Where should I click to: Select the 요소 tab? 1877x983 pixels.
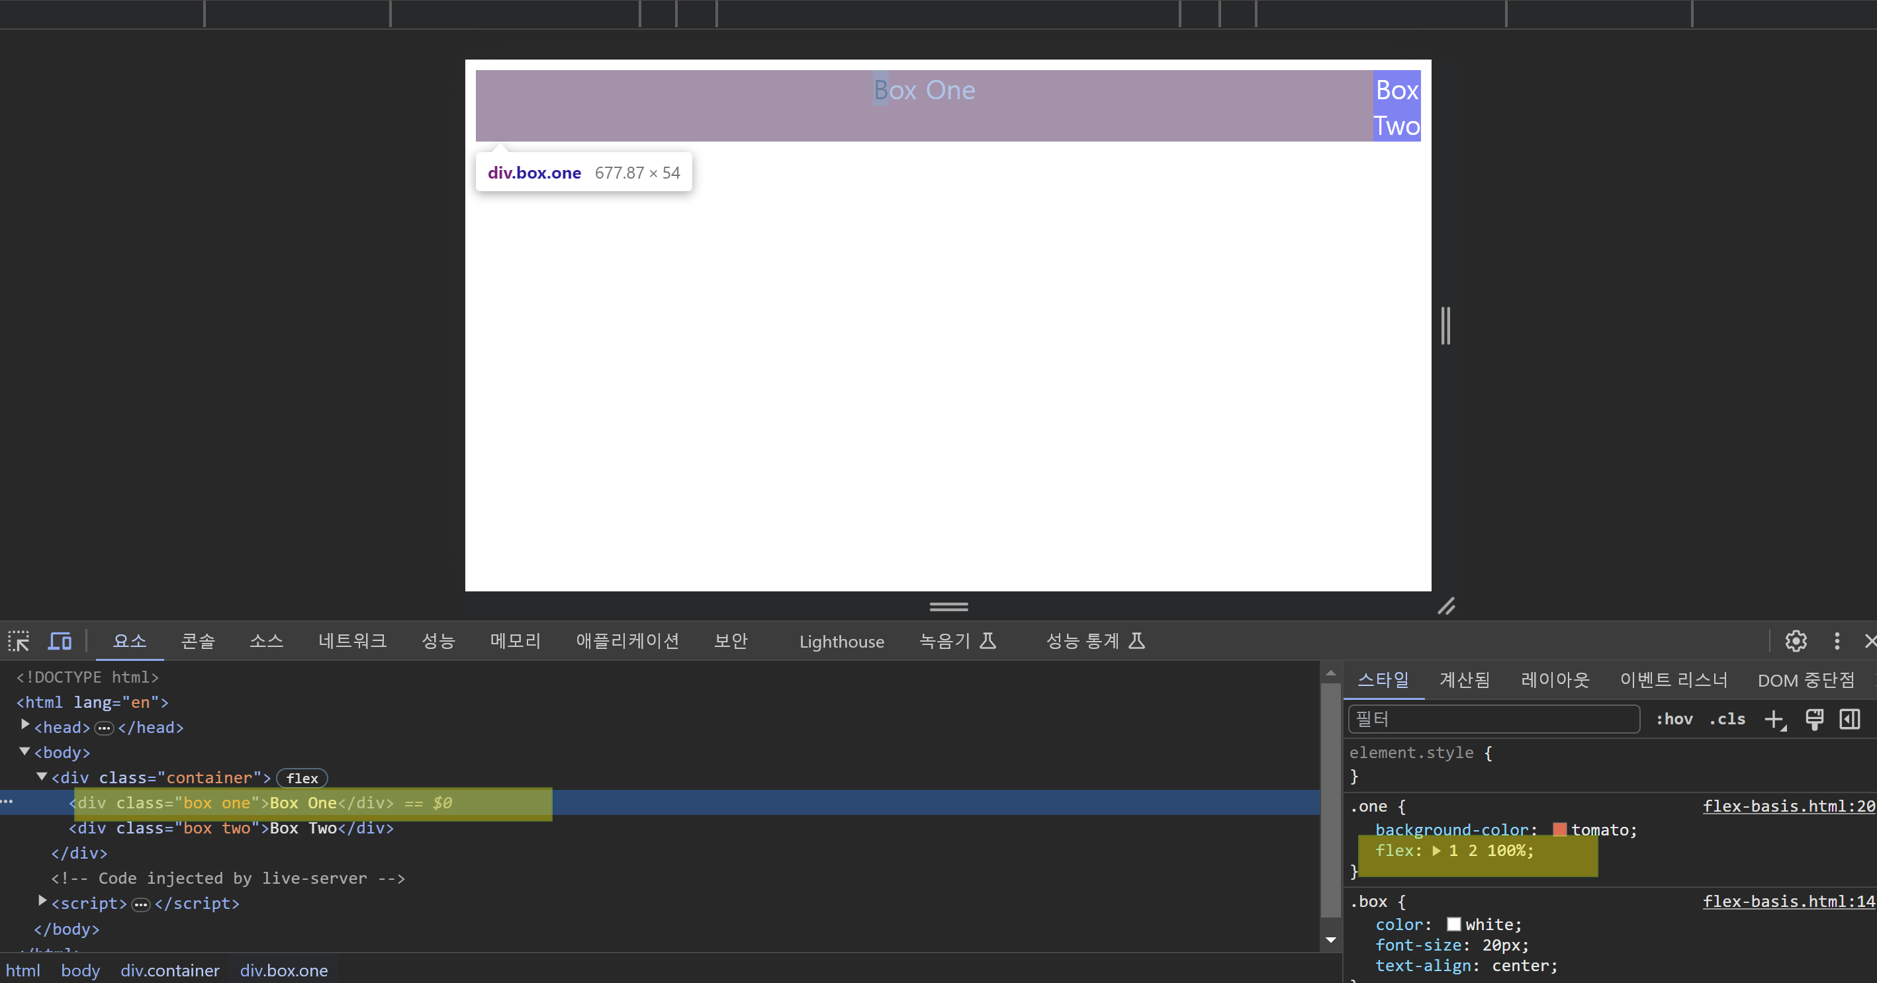click(130, 641)
